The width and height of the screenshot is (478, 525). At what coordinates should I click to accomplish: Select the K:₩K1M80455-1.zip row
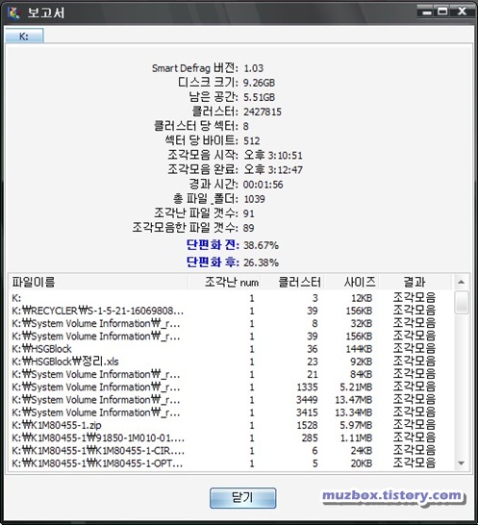pyautogui.click(x=231, y=425)
